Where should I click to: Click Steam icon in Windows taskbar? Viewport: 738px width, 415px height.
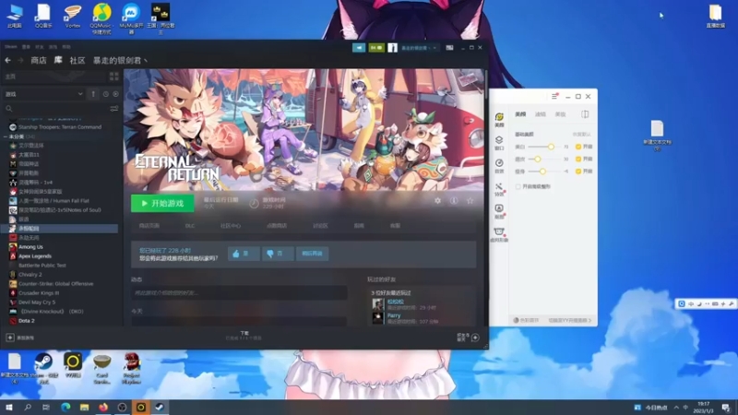(160, 407)
